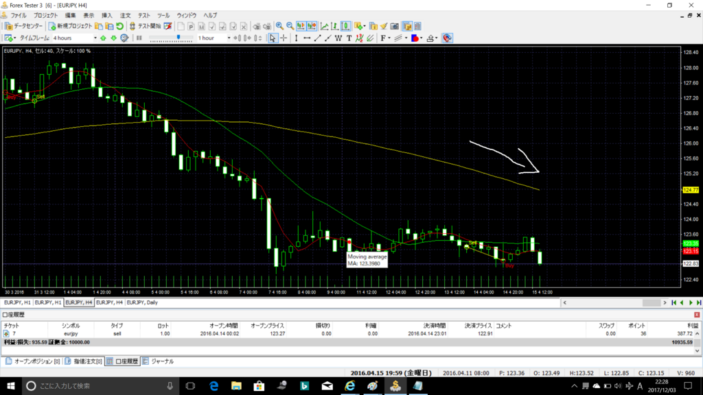Jump to chart end navigation arrow

(x=698, y=302)
